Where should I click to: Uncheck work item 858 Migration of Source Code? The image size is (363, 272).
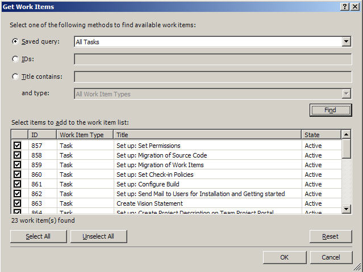pyautogui.click(x=18, y=155)
